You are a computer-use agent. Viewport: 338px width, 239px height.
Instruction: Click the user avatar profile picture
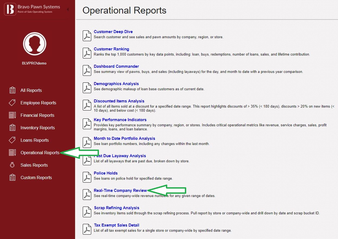[35, 44]
